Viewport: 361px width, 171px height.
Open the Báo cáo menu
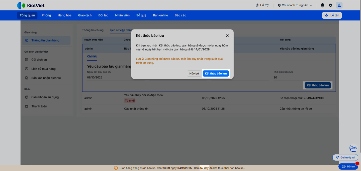[180, 15]
